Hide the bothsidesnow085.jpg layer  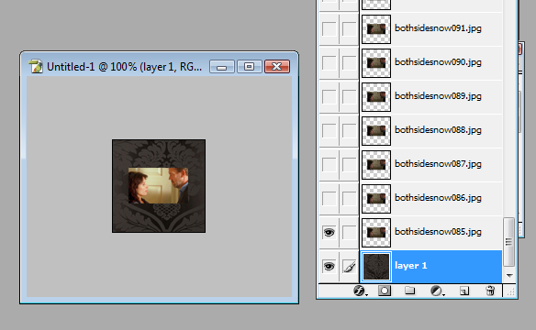pyautogui.click(x=329, y=233)
